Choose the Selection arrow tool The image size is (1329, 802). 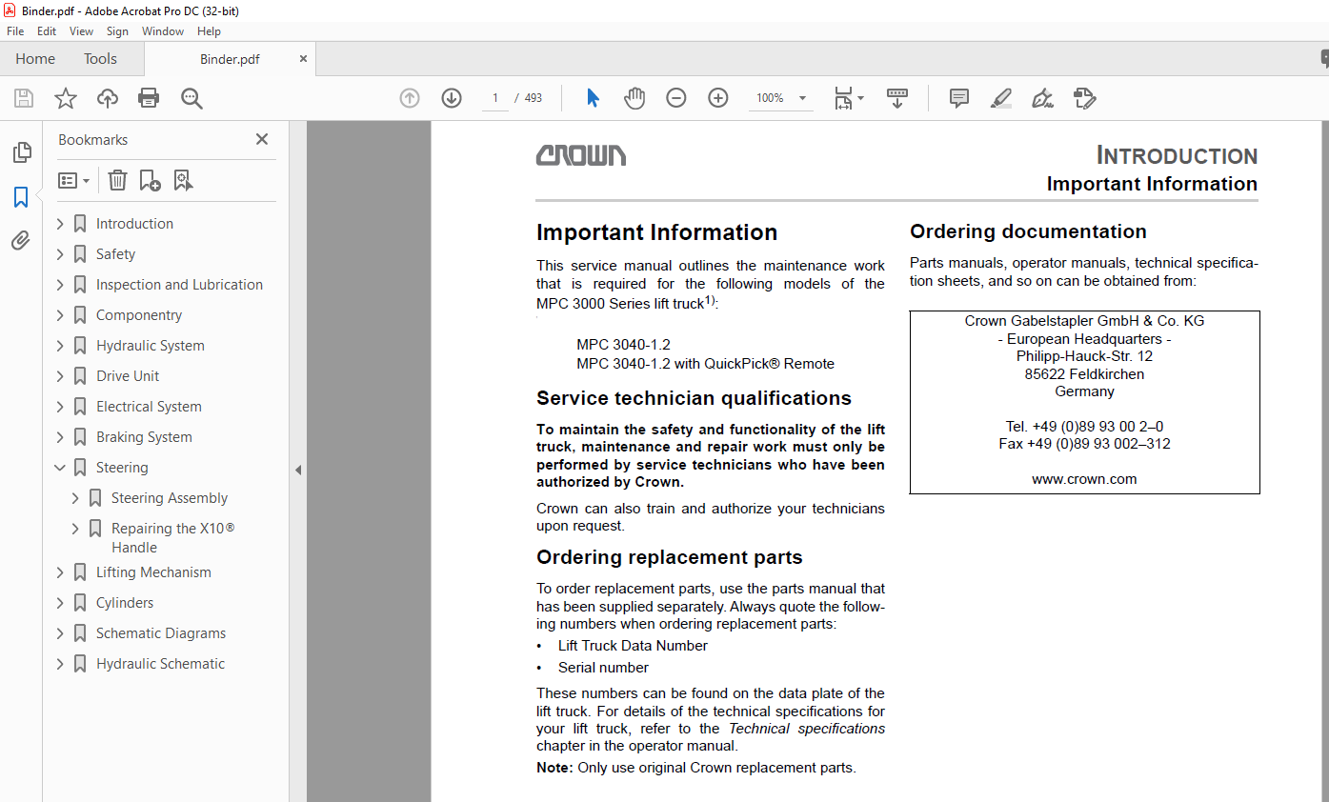point(593,98)
